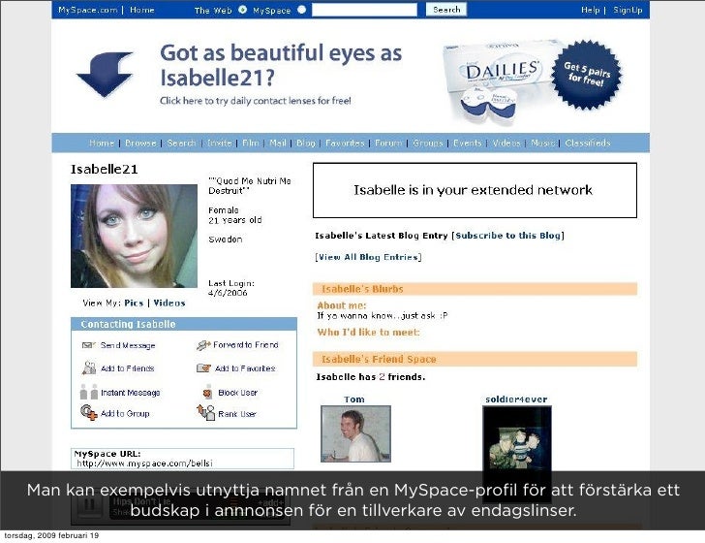Click View All Blog Entries link
The image size is (705, 543).
(x=368, y=257)
